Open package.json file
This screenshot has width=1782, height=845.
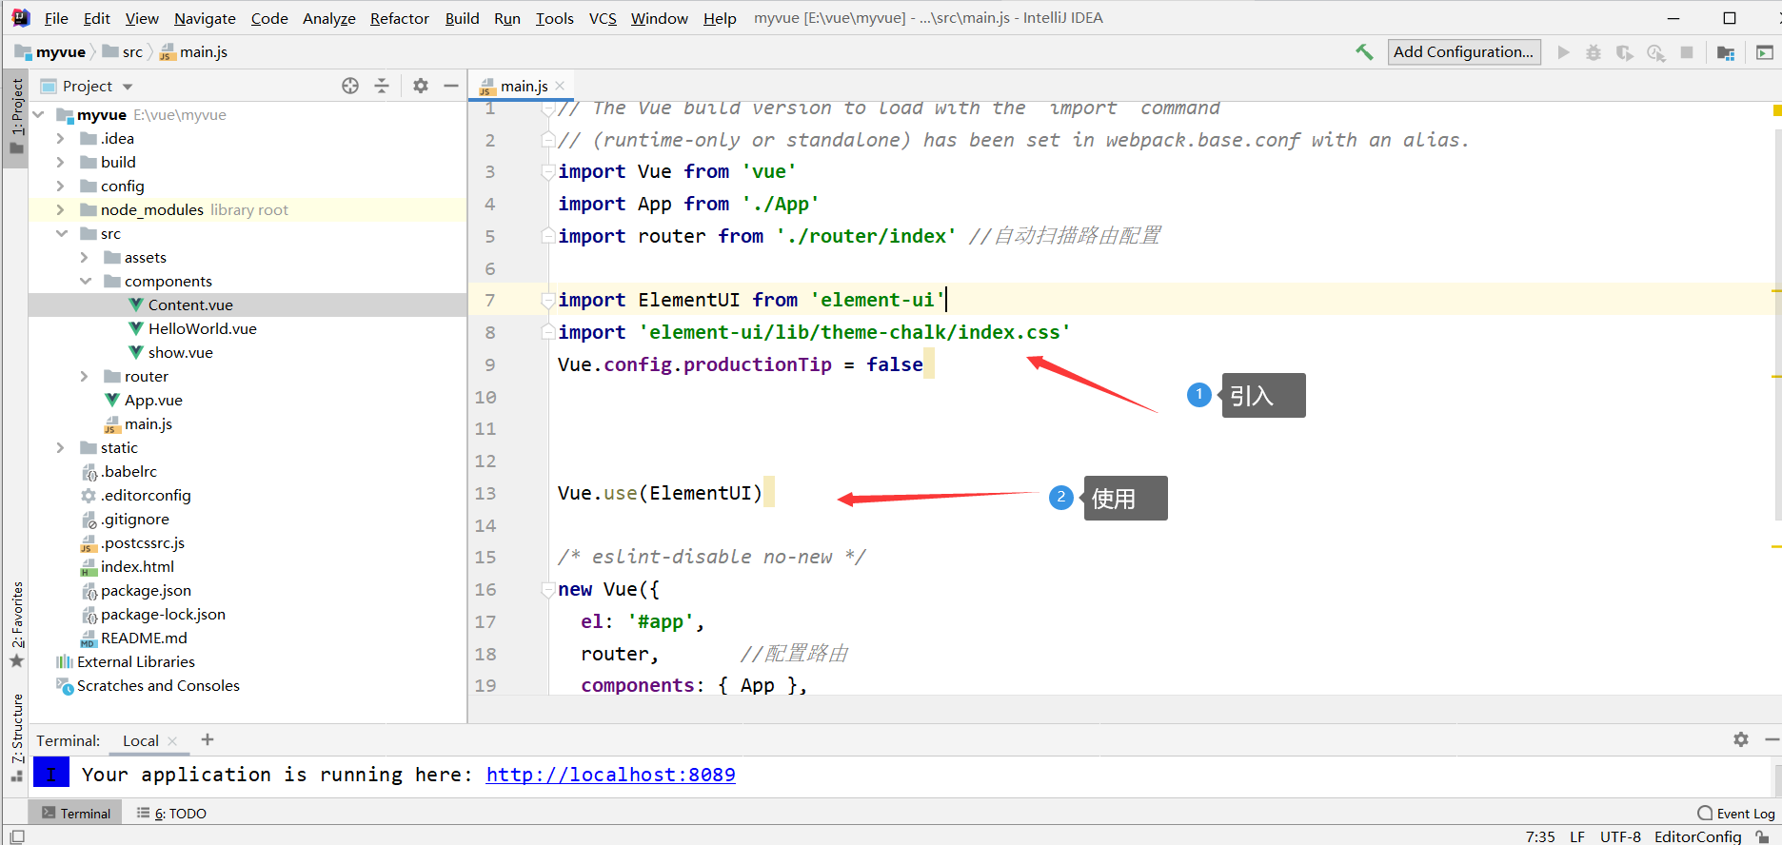click(146, 590)
